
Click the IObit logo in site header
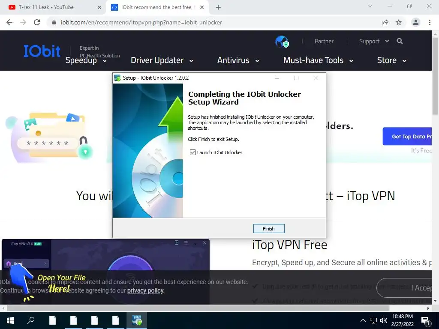pyautogui.click(x=42, y=51)
